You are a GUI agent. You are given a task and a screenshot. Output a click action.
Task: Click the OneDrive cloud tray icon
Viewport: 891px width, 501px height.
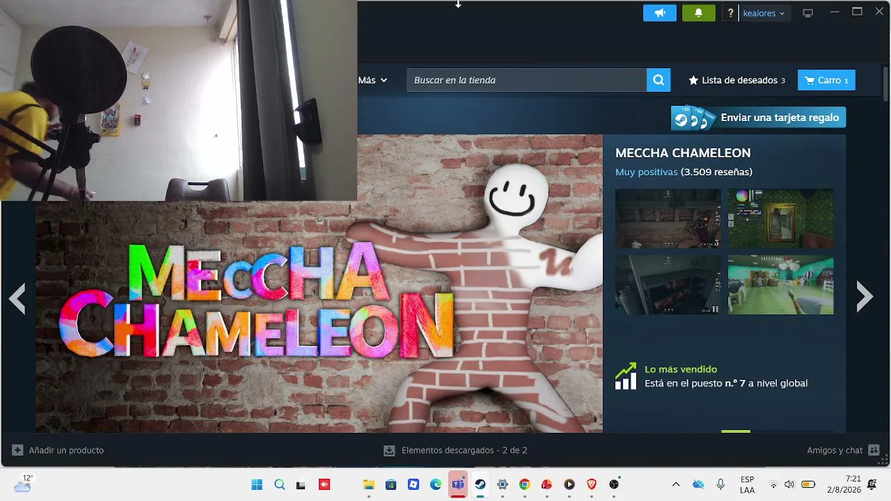(x=698, y=484)
